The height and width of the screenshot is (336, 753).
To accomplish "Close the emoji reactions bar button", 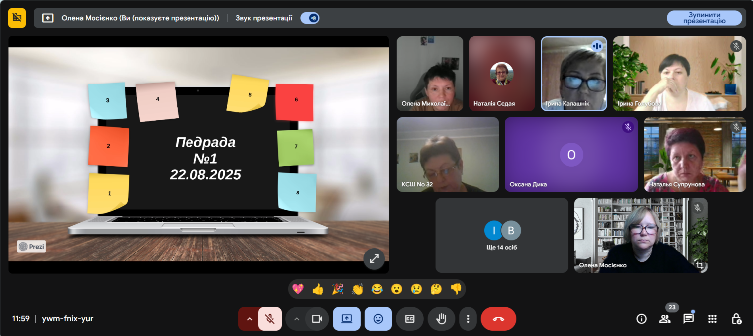I will [378, 319].
